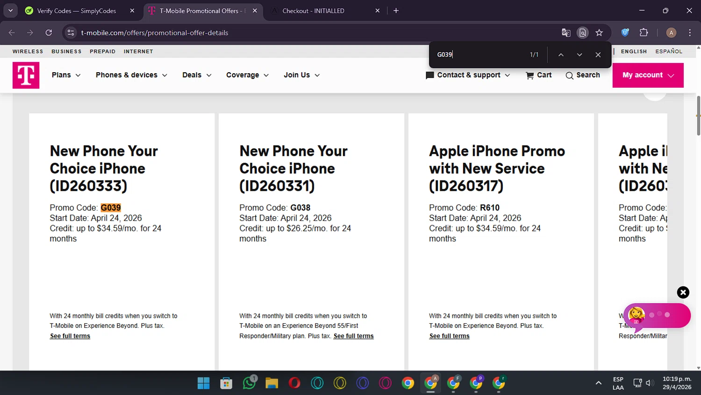Expand the Deals dropdown
The image size is (701, 395).
pyautogui.click(x=197, y=75)
